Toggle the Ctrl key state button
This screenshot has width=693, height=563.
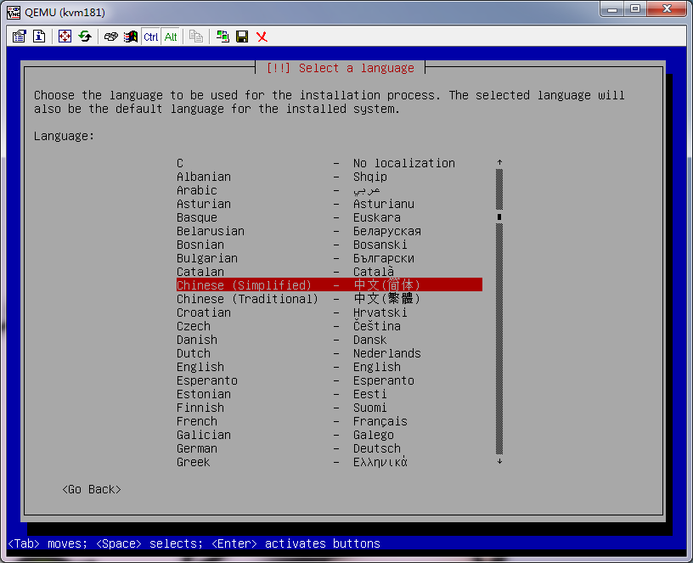click(x=150, y=37)
